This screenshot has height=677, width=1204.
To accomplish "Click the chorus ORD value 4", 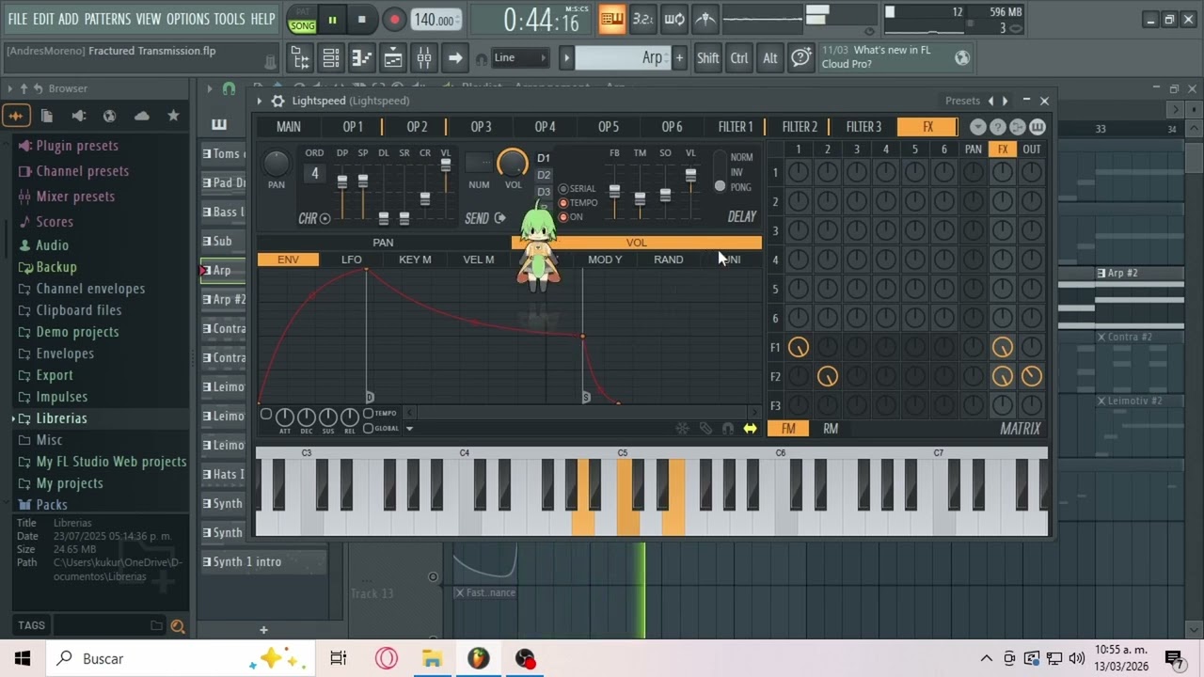I will click(x=314, y=173).
